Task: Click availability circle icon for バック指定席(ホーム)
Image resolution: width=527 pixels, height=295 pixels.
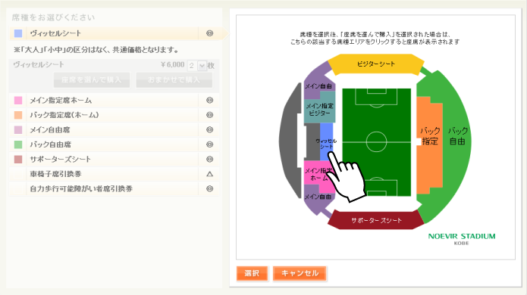Action: pyautogui.click(x=210, y=115)
